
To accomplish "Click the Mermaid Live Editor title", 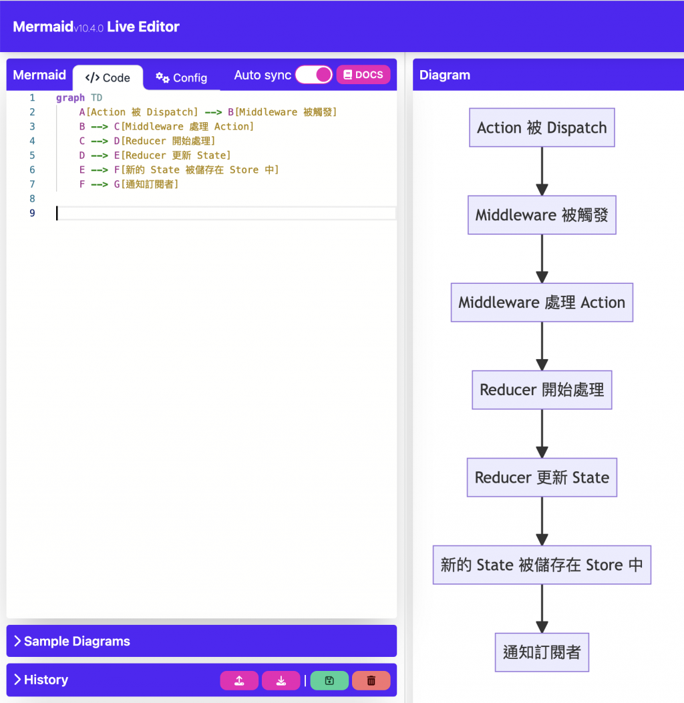I will coord(96,27).
